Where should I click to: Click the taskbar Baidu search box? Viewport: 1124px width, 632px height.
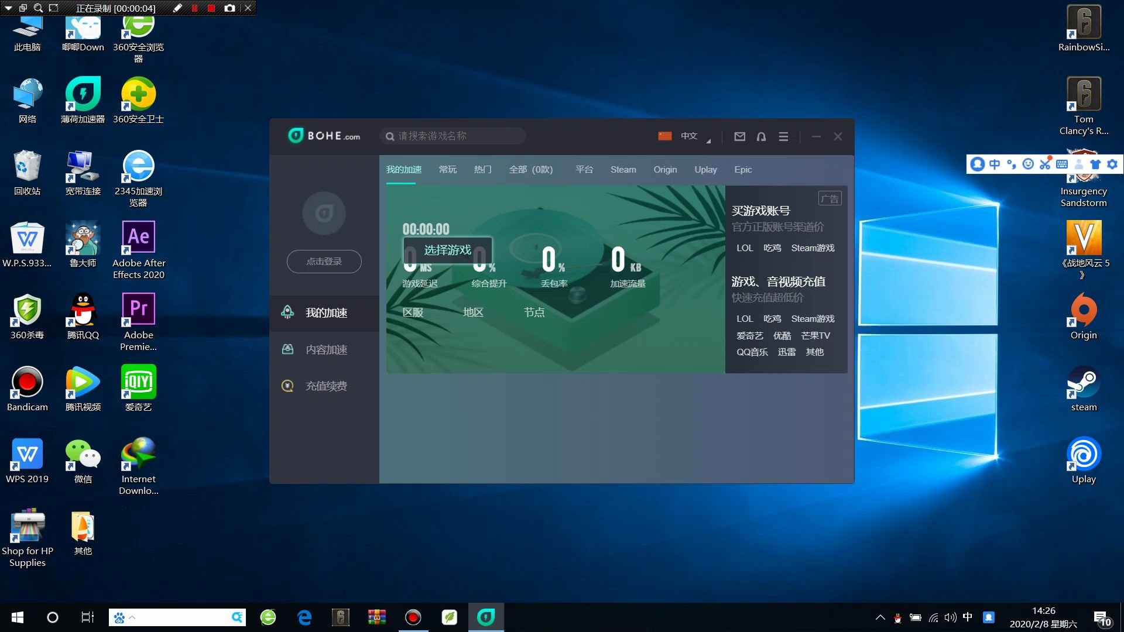[x=177, y=617]
